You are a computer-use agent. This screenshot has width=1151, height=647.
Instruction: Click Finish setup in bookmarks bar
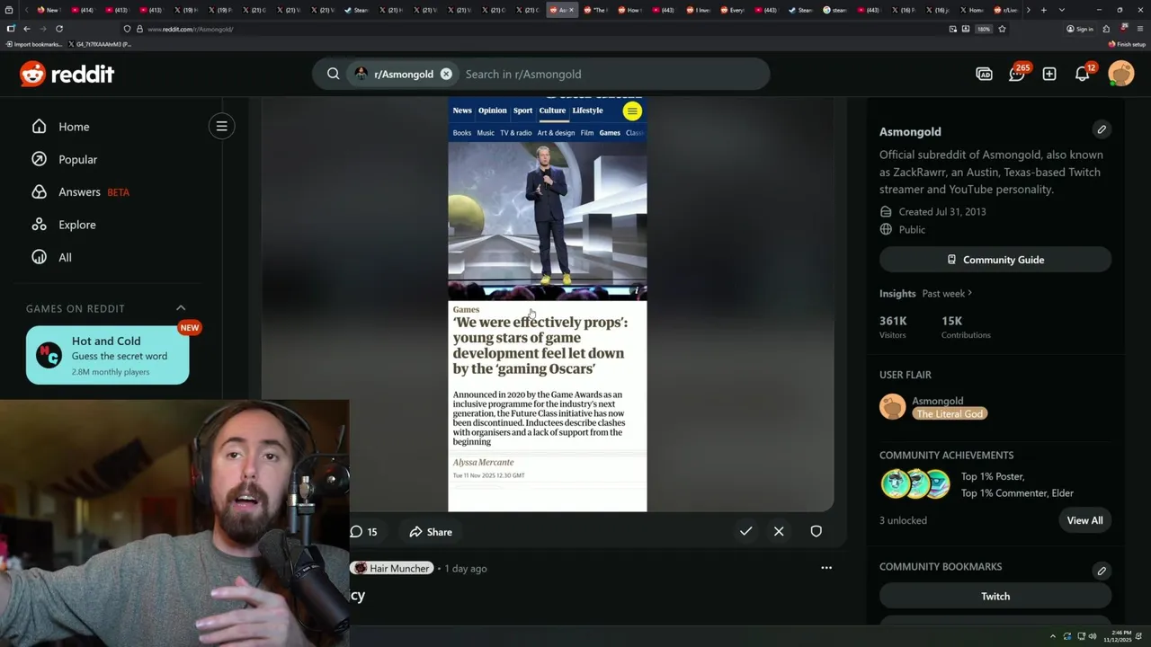(x=1127, y=44)
